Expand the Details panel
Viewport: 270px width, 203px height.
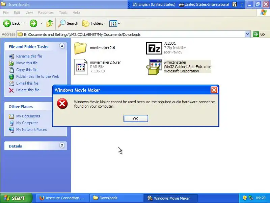click(x=62, y=145)
